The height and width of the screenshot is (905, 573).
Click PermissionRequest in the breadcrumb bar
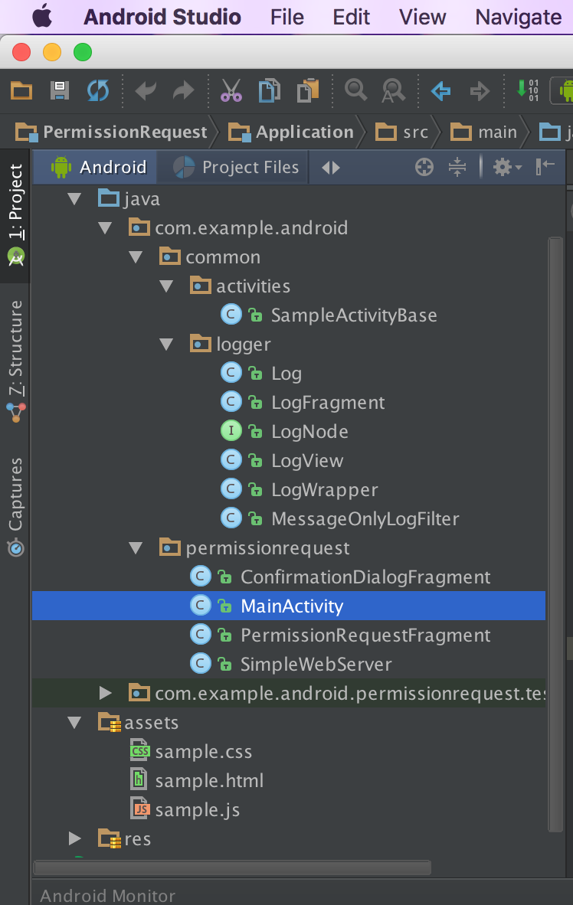(x=111, y=132)
